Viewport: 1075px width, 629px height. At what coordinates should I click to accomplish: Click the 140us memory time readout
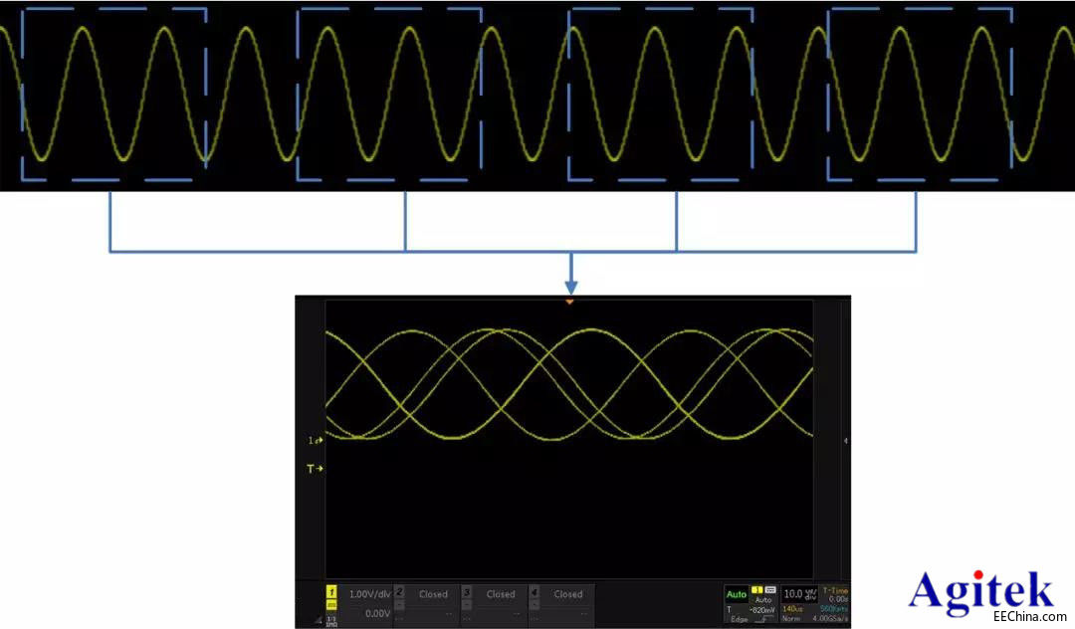coord(792,609)
